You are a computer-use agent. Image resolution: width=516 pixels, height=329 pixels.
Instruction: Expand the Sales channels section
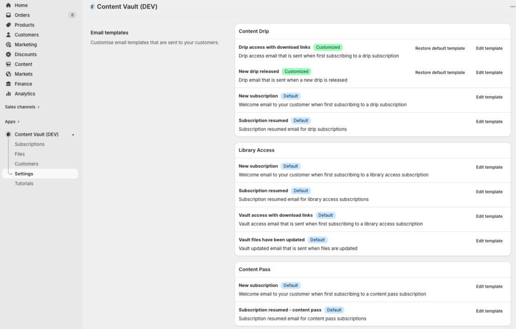tap(38, 107)
